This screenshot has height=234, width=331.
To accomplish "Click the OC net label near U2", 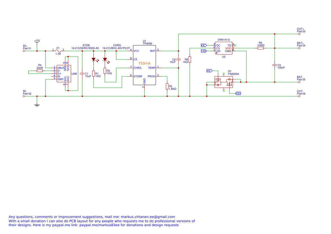I will click(204, 45).
